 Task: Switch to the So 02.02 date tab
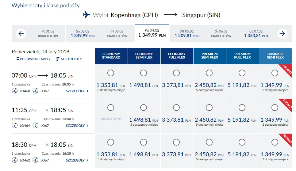[x=83, y=33]
